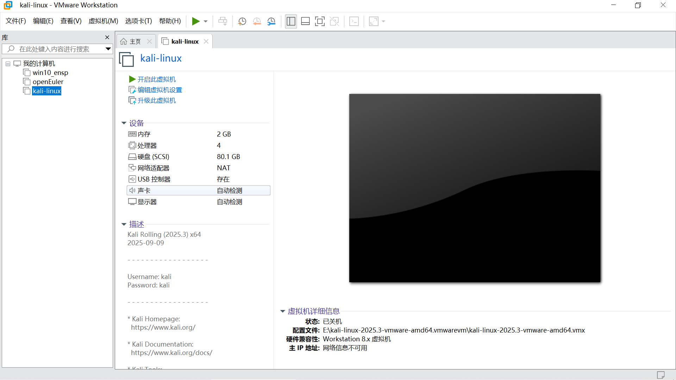Open the snapshot manager wrench icon
The width and height of the screenshot is (676, 380).
pyautogui.click(x=271, y=21)
